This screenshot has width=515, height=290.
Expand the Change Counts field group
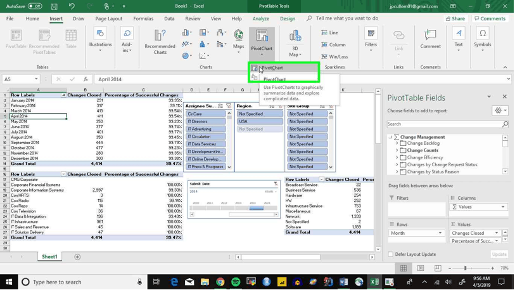[x=397, y=150]
